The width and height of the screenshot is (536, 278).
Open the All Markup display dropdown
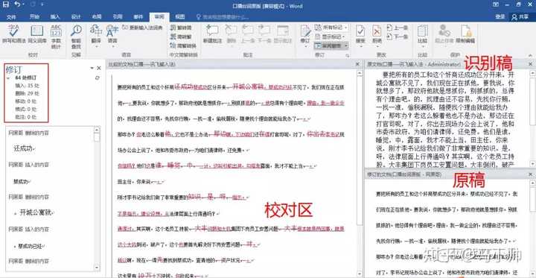click(x=331, y=27)
